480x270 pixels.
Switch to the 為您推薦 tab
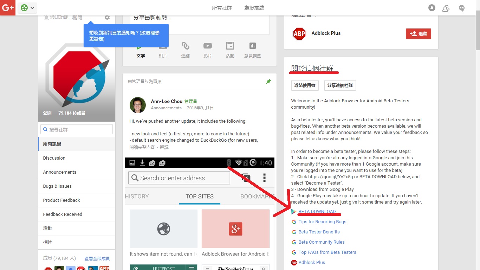(254, 8)
